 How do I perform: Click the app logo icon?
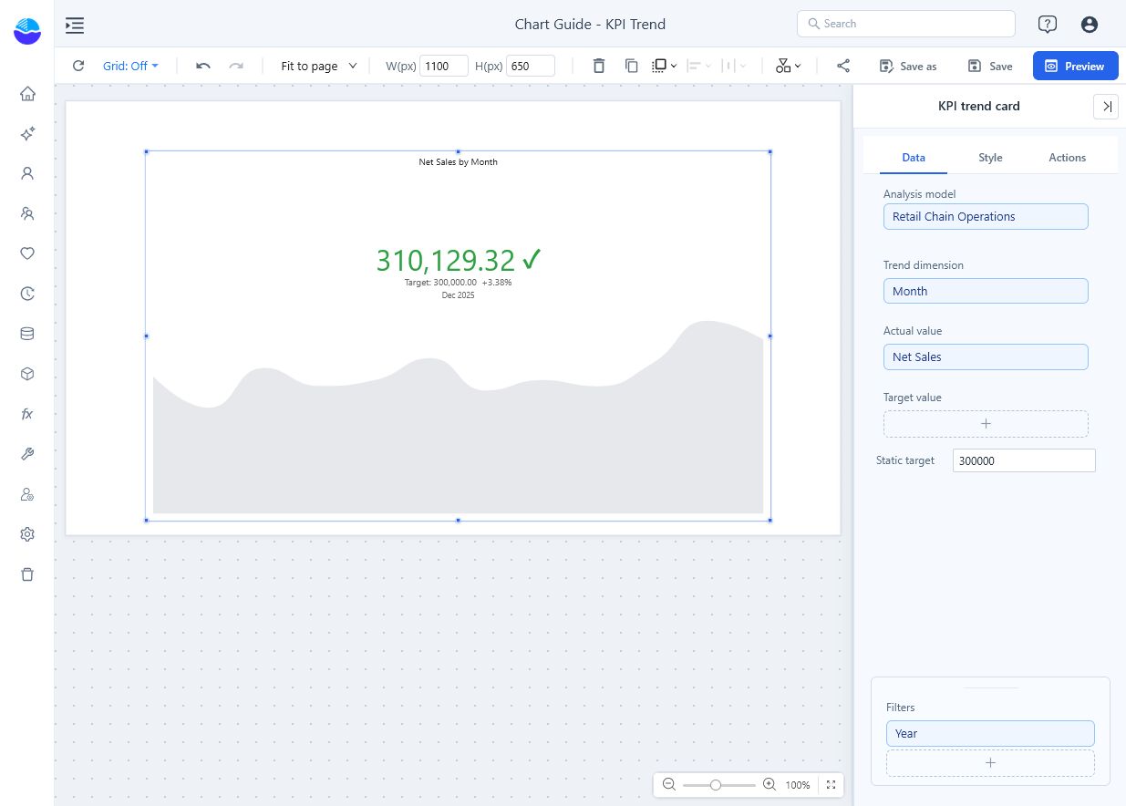(x=27, y=30)
